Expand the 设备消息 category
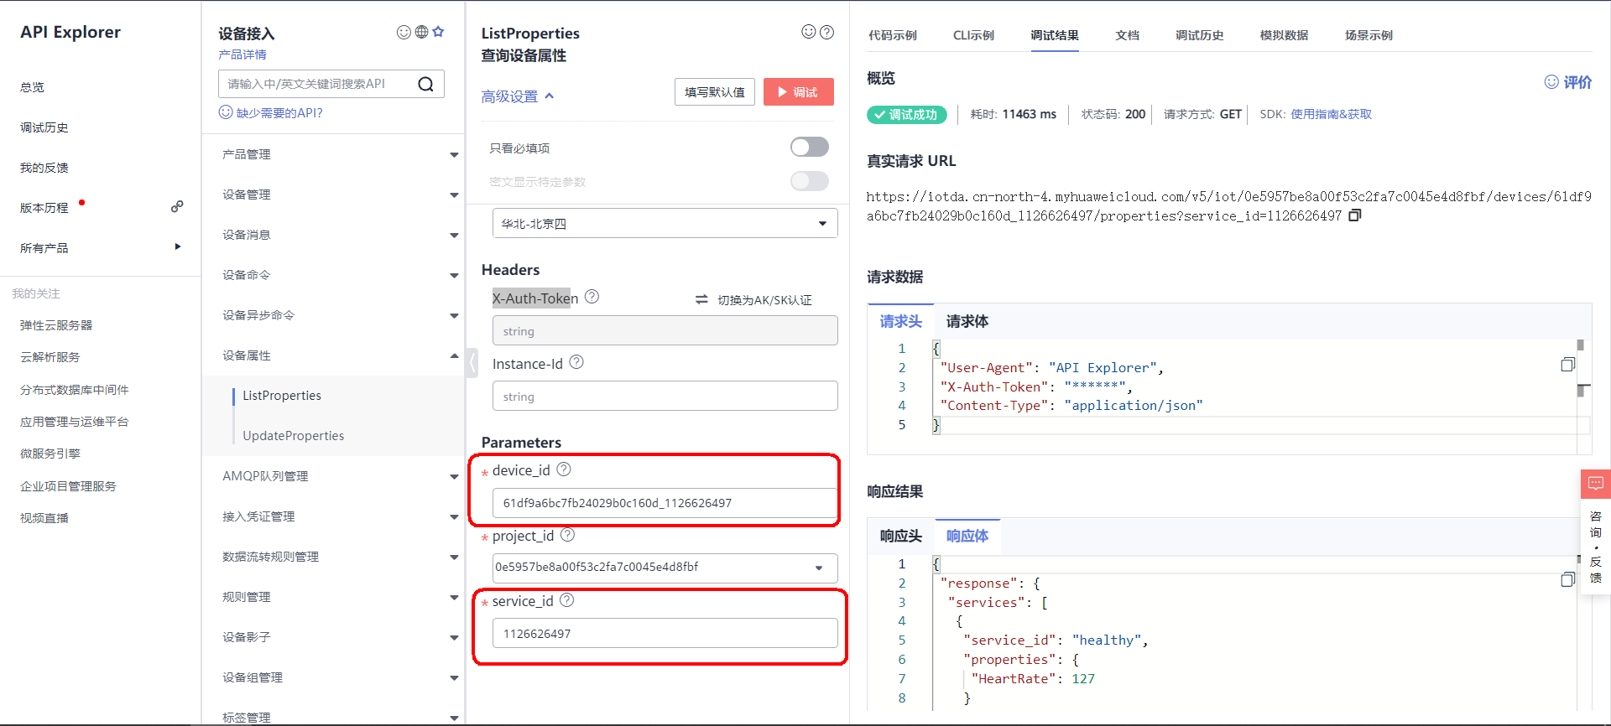Viewport: 1611px width, 726px height. point(454,236)
